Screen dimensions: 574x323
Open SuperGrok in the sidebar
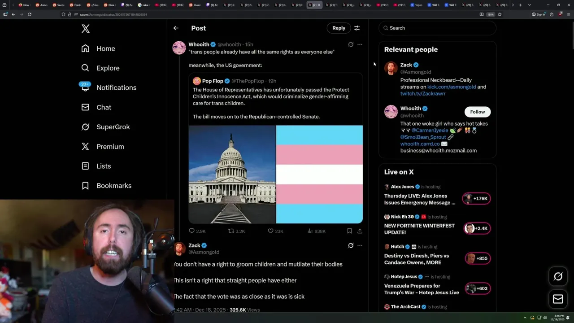click(105, 127)
